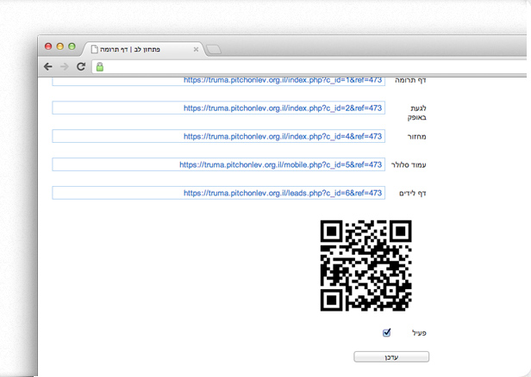This screenshot has height=377, width=531.
Task: Minimize the window with the yellow button
Action: 60,46
